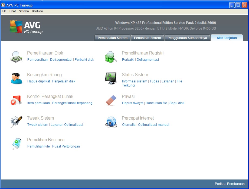Open Optimalisasi manual link
Image resolution: width=249 pixels, height=189 pixels.
153,124
